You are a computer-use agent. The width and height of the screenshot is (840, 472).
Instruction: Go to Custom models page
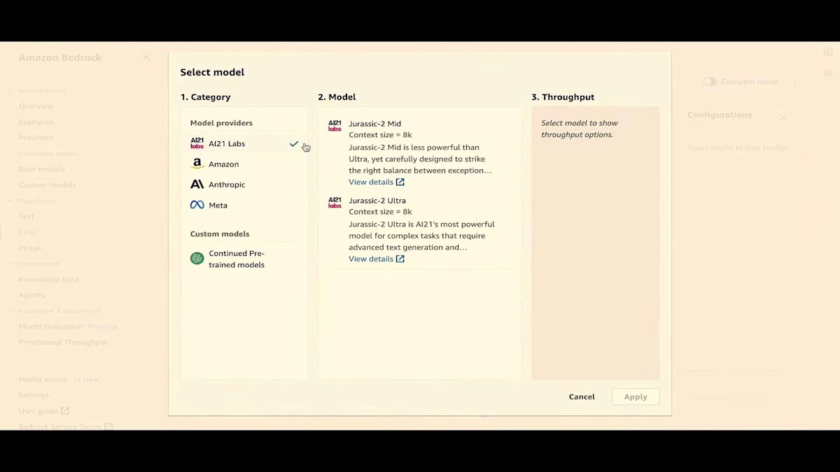[x=47, y=185]
